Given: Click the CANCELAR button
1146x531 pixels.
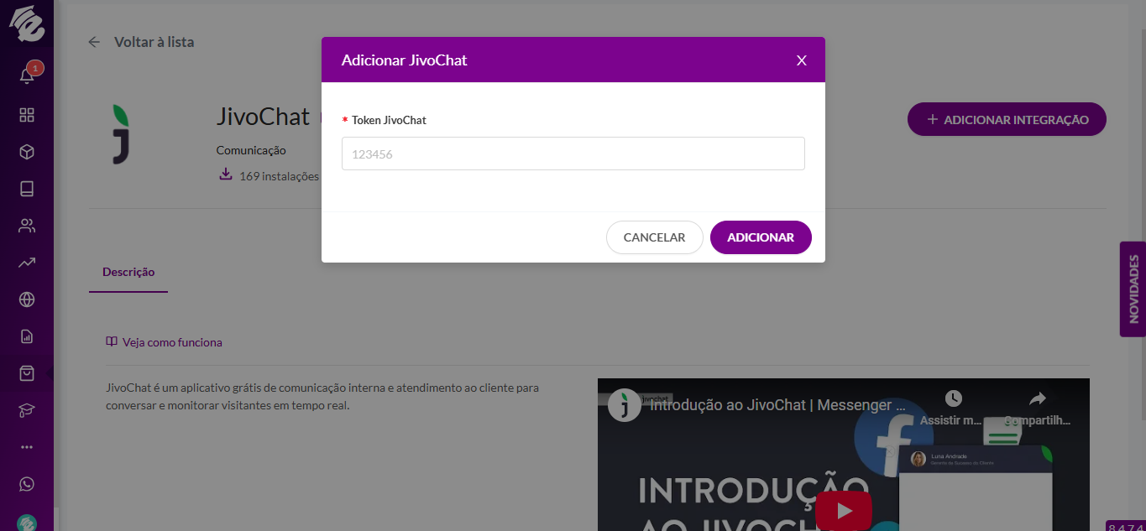Looking at the screenshot, I should point(655,237).
